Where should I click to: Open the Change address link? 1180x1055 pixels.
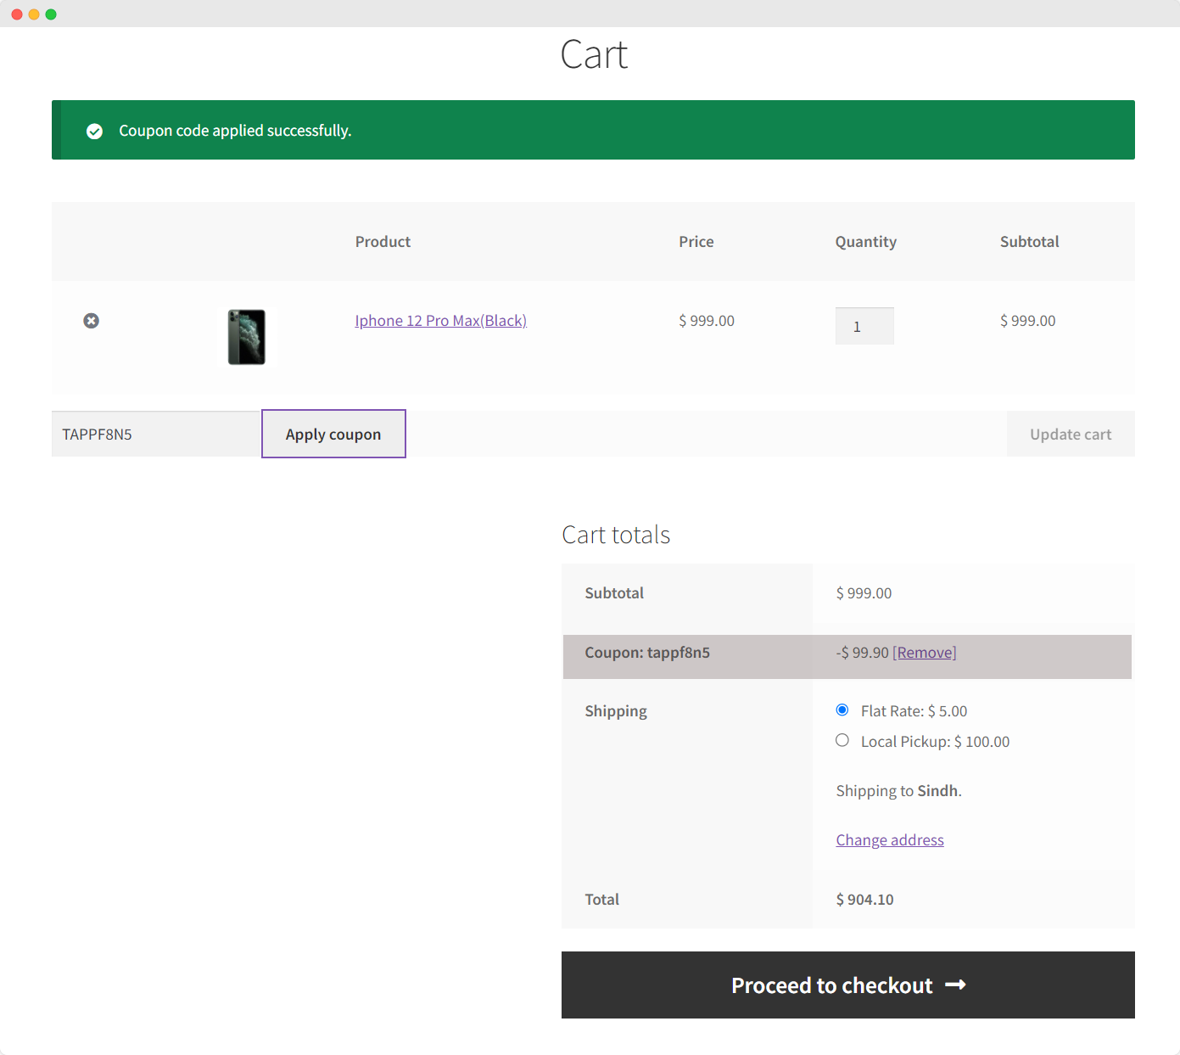pos(889,840)
